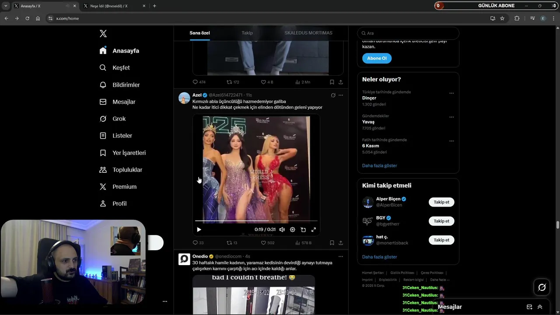Open more options on Azel's post
The image size is (560, 315).
point(341,95)
